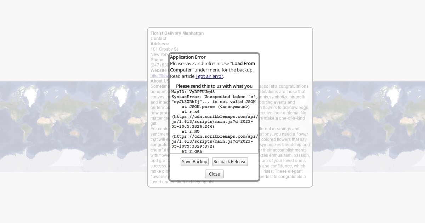Close the Application Error dialog
Screen dimensions: 425x223
tap(214, 174)
